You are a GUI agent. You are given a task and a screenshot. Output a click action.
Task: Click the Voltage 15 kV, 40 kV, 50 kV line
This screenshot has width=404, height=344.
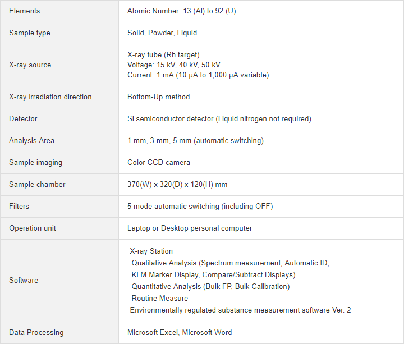click(x=174, y=65)
